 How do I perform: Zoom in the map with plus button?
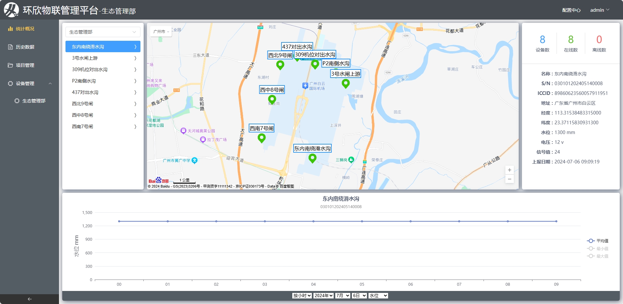[510, 170]
